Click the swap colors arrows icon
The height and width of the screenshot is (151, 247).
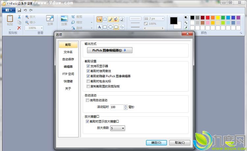pos(186,22)
